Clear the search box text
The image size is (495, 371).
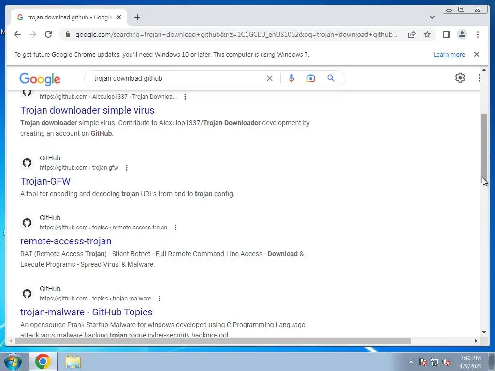[x=270, y=78]
